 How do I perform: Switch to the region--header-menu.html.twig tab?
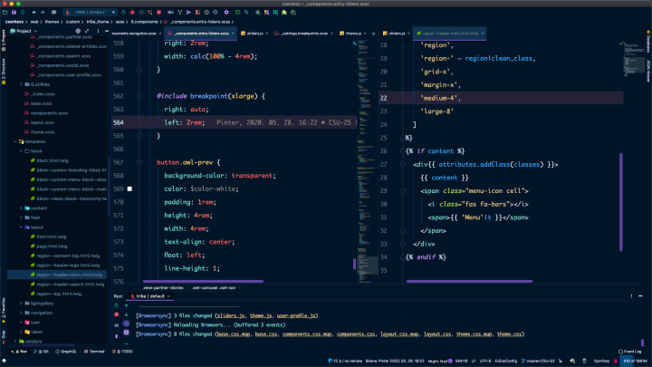coord(447,34)
